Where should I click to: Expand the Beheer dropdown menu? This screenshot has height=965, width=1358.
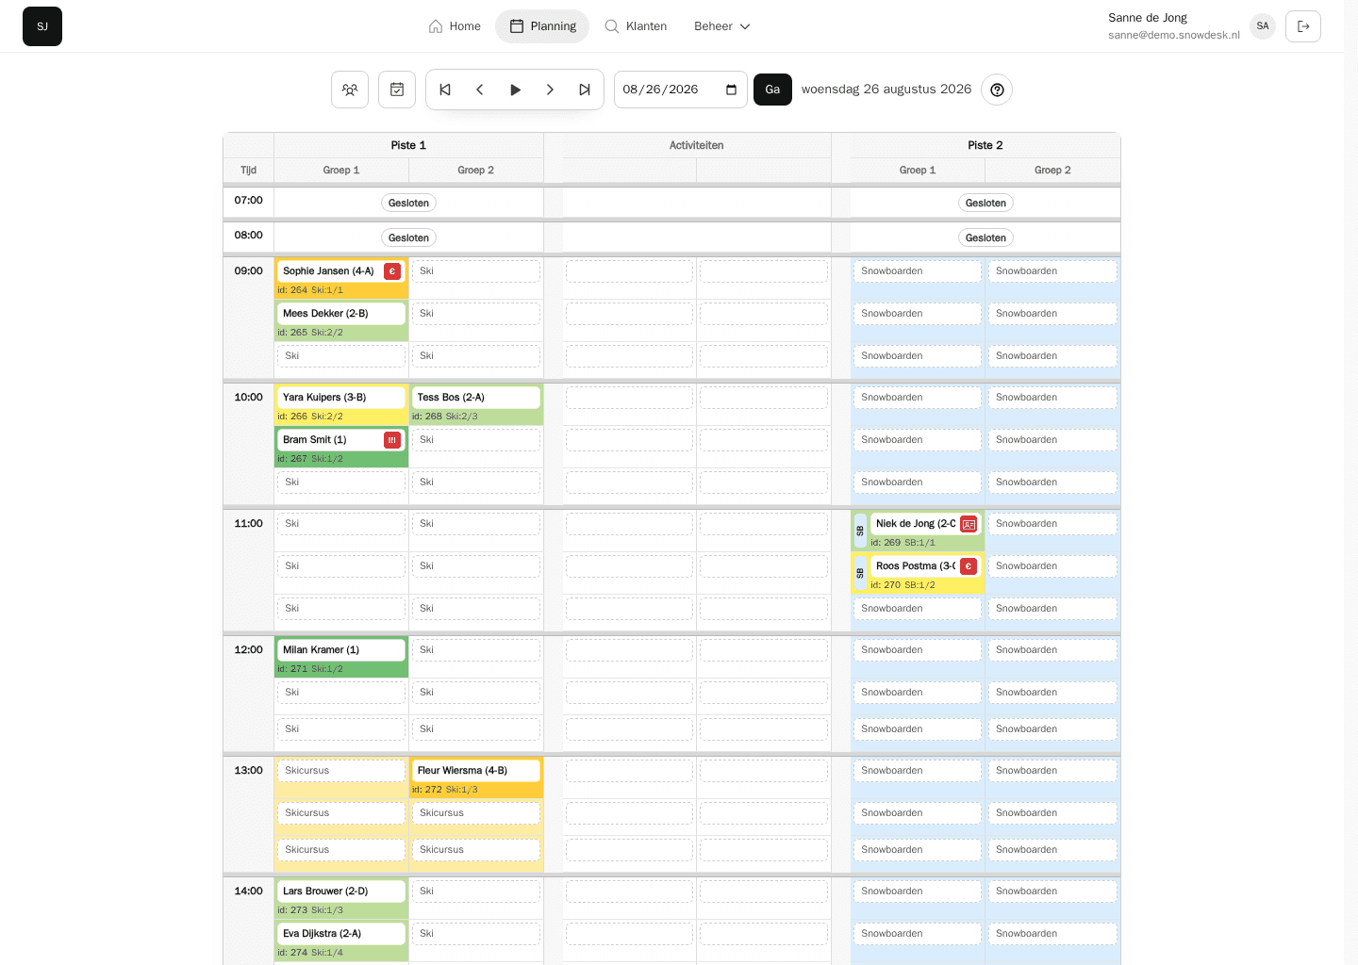tap(722, 26)
